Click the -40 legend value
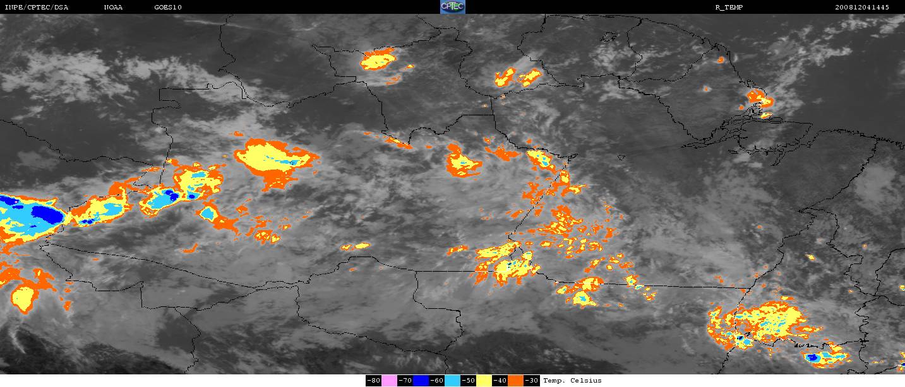Viewport: 905px width, 387px height. coord(500,381)
